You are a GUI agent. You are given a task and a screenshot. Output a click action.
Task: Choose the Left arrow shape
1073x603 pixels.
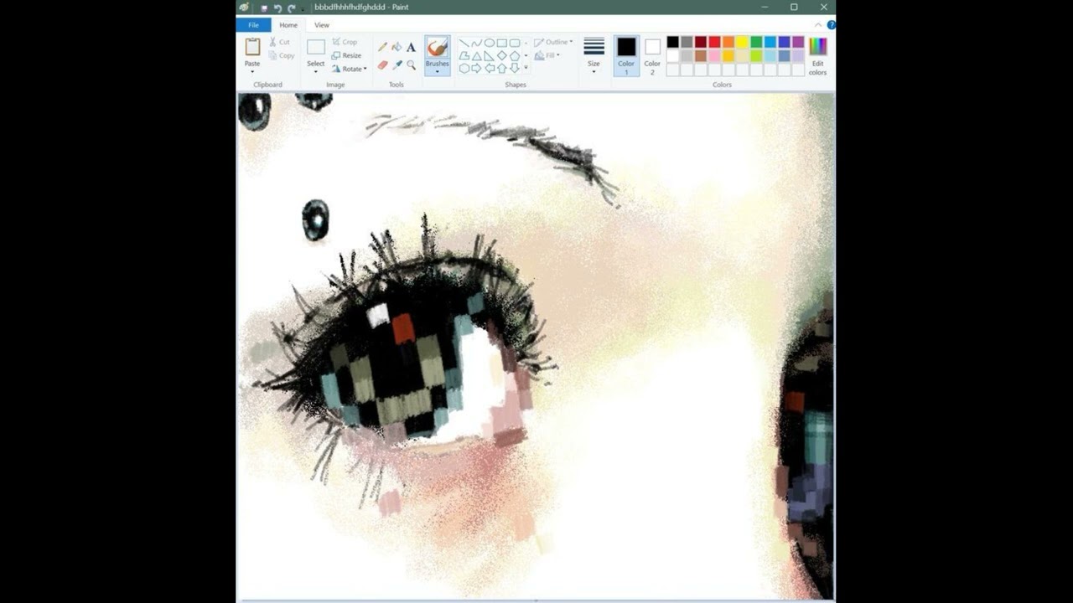tap(490, 69)
